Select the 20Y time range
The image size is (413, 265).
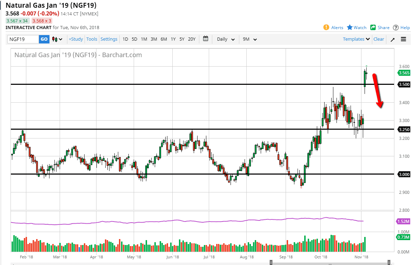click(192, 39)
